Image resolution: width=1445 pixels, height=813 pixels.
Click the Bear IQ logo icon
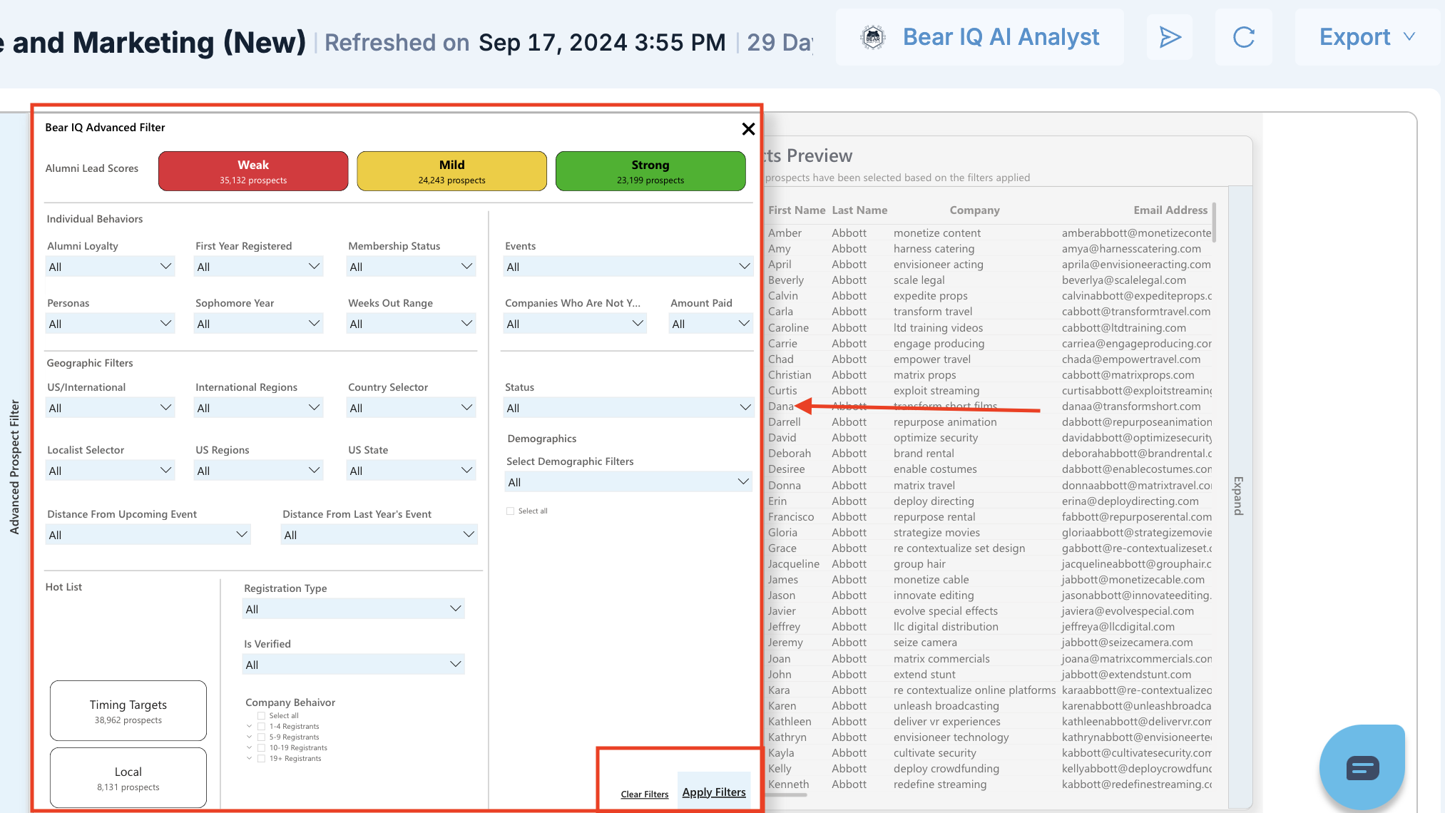tap(872, 37)
